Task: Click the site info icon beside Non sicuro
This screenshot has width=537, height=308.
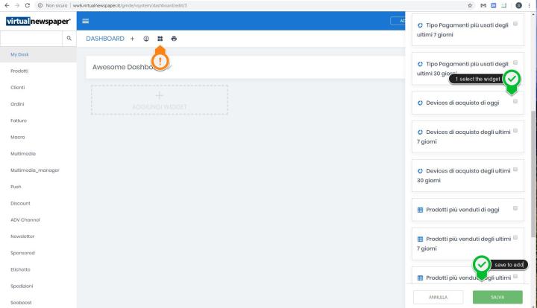Action: (x=40, y=5)
